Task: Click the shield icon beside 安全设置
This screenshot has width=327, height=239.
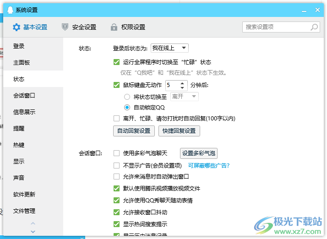Action: pyautogui.click(x=65, y=27)
